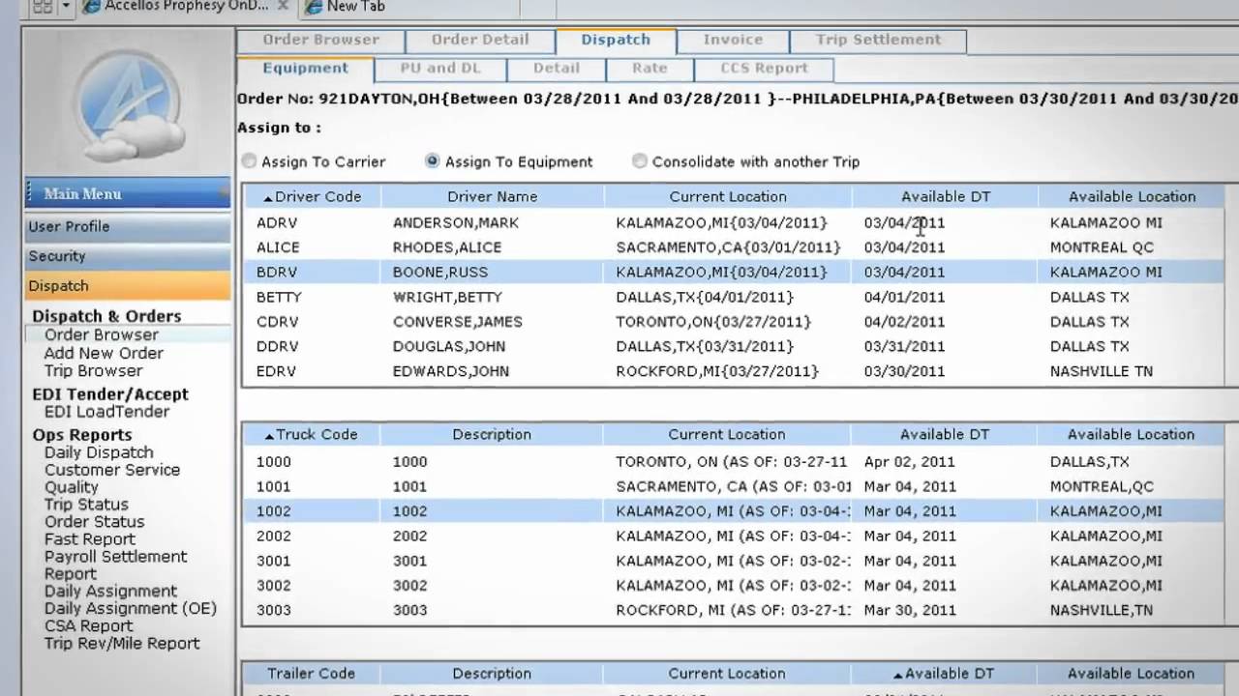The image size is (1239, 696).
Task: Select driver BOONE,RUSS row
Action: click(734, 273)
